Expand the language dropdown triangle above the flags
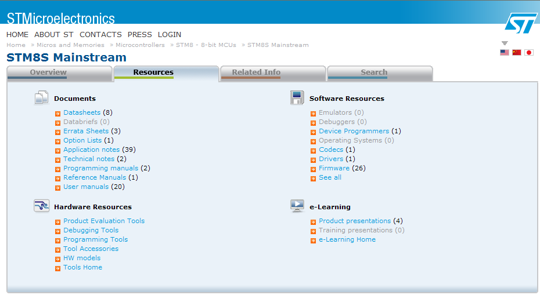 (505, 43)
